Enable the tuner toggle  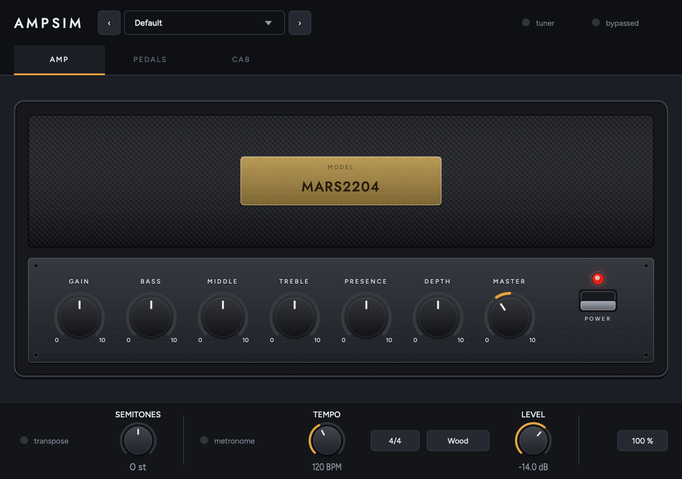[x=538, y=23]
